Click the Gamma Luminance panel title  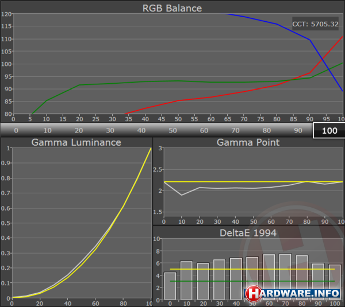(76, 142)
